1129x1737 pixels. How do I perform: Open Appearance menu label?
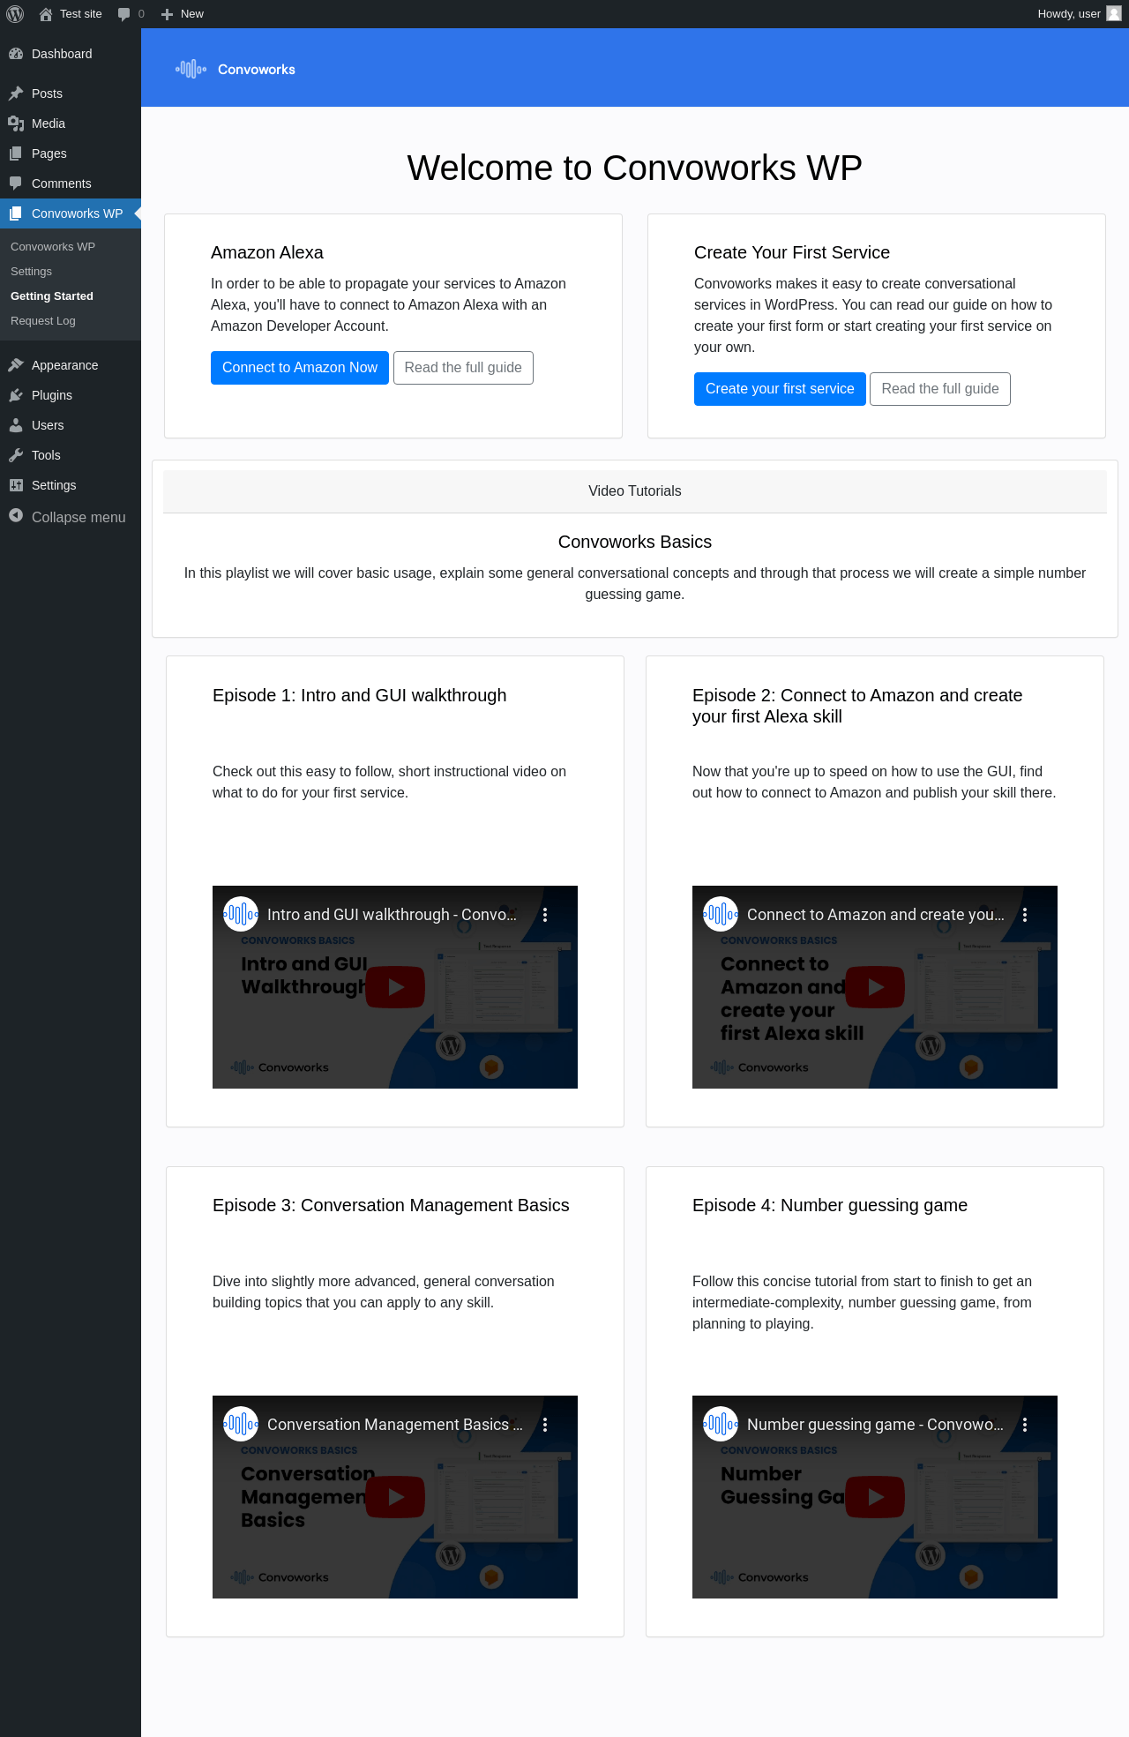coord(65,365)
